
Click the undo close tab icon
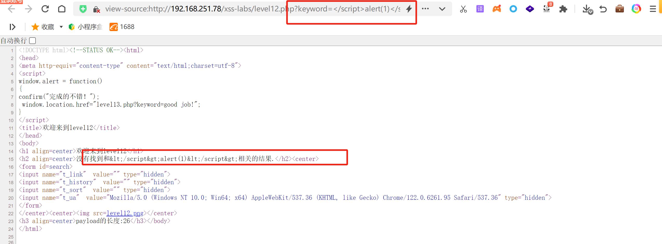click(x=603, y=9)
